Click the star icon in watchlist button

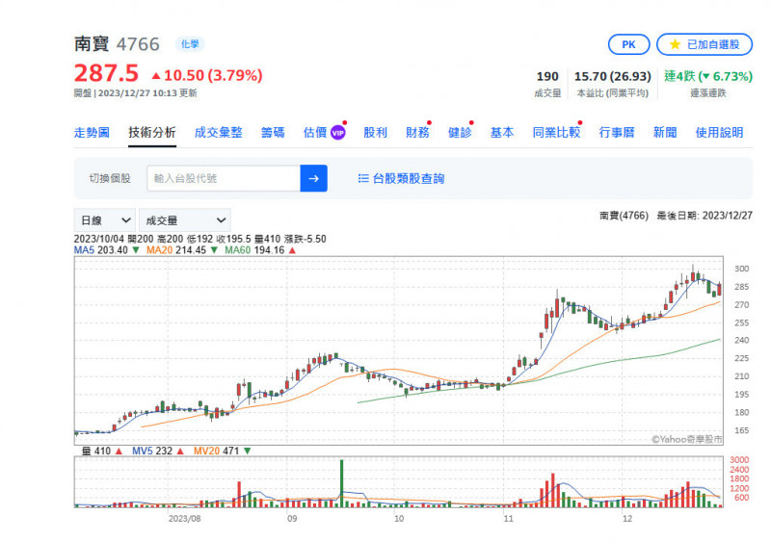click(675, 44)
